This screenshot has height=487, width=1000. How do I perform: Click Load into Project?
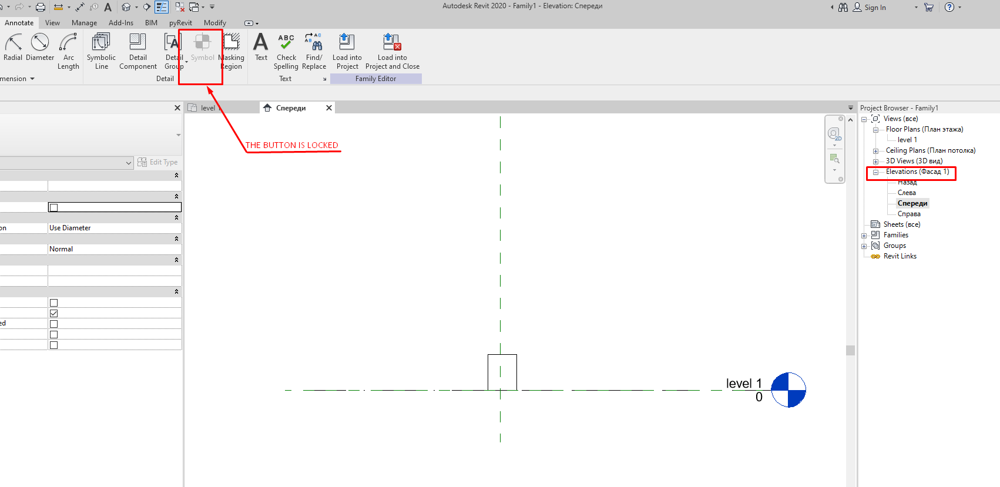coord(347,51)
